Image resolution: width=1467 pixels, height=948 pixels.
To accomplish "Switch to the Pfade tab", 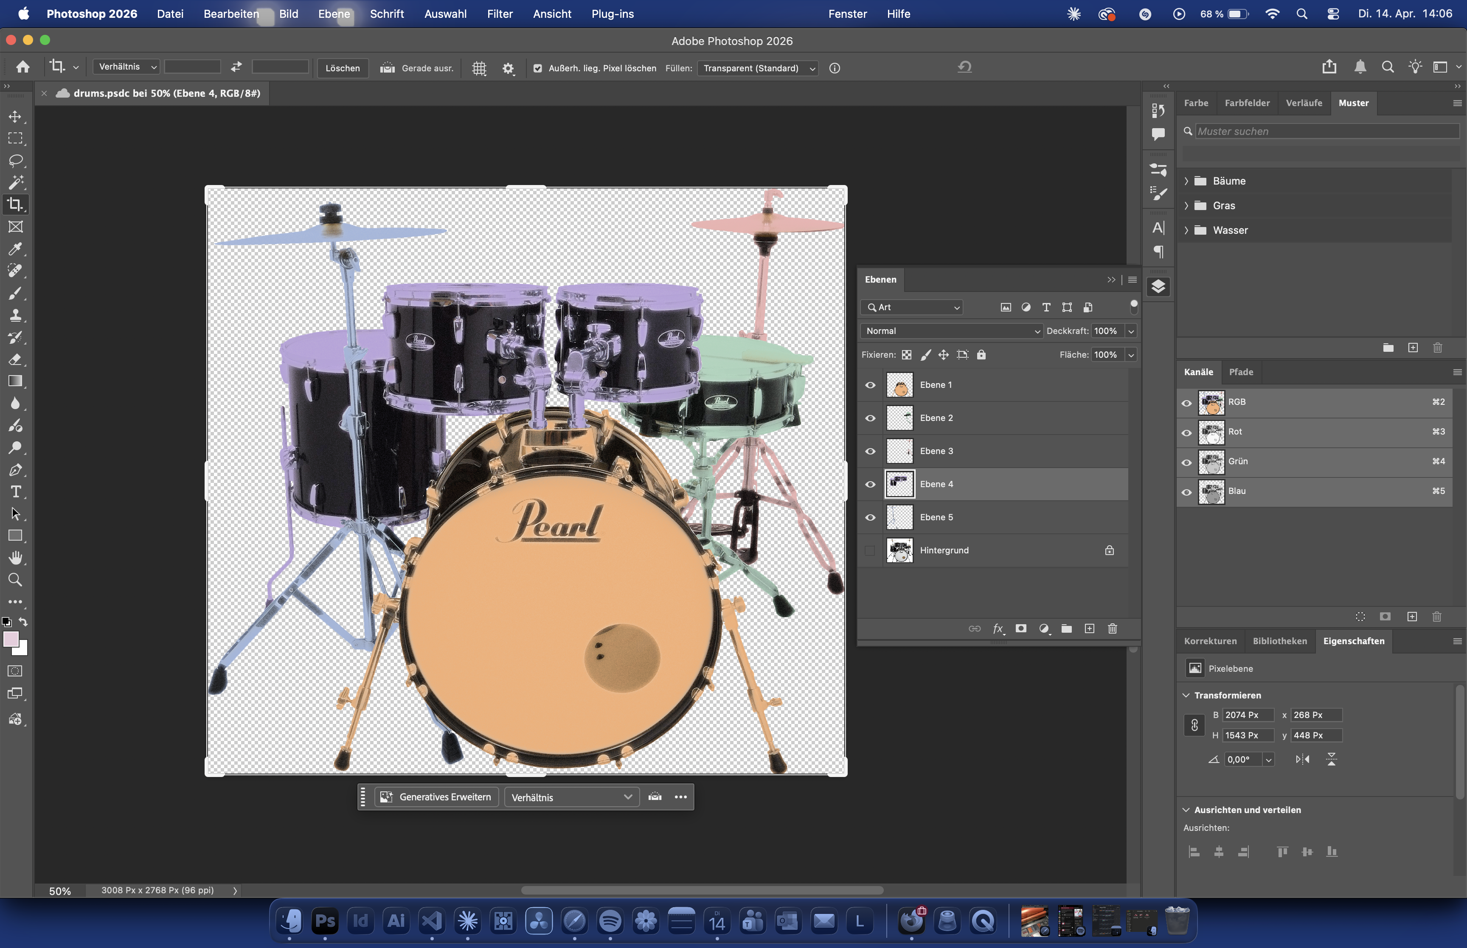I will tap(1241, 373).
